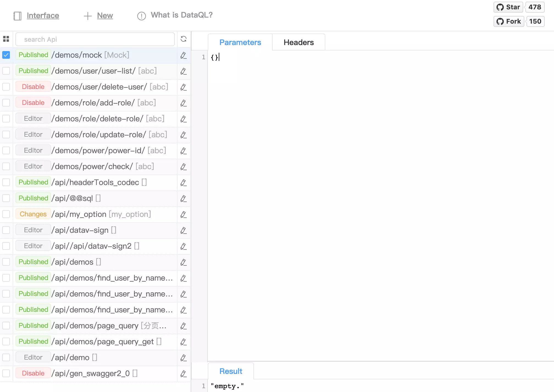Select the Parameters tab
The image size is (554, 392).
[x=240, y=42]
